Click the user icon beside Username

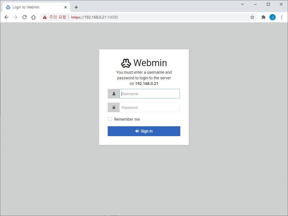114,94
